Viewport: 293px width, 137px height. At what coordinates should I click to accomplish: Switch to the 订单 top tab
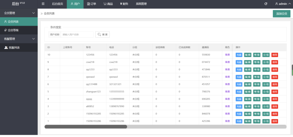92,4
